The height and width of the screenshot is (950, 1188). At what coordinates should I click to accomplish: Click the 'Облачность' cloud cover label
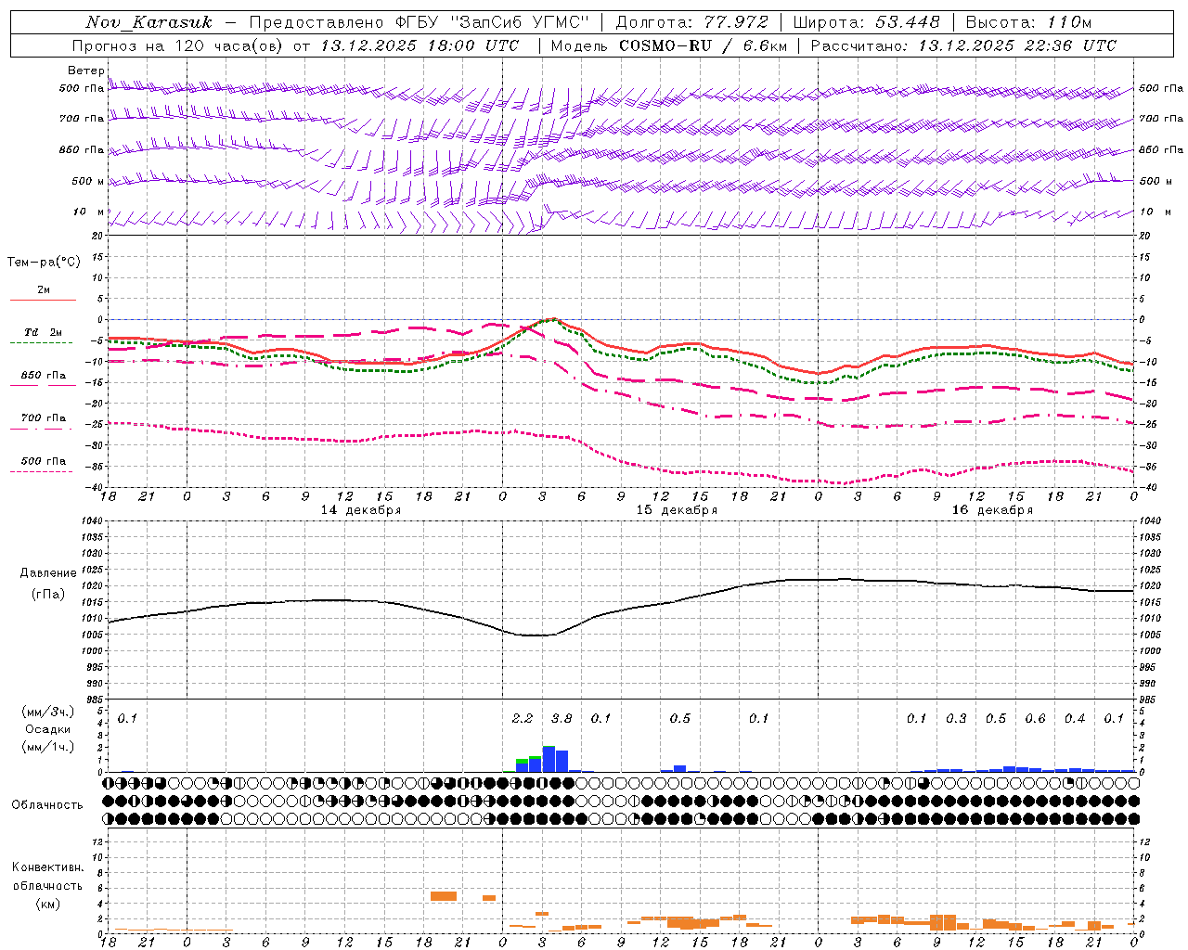pyautogui.click(x=47, y=804)
